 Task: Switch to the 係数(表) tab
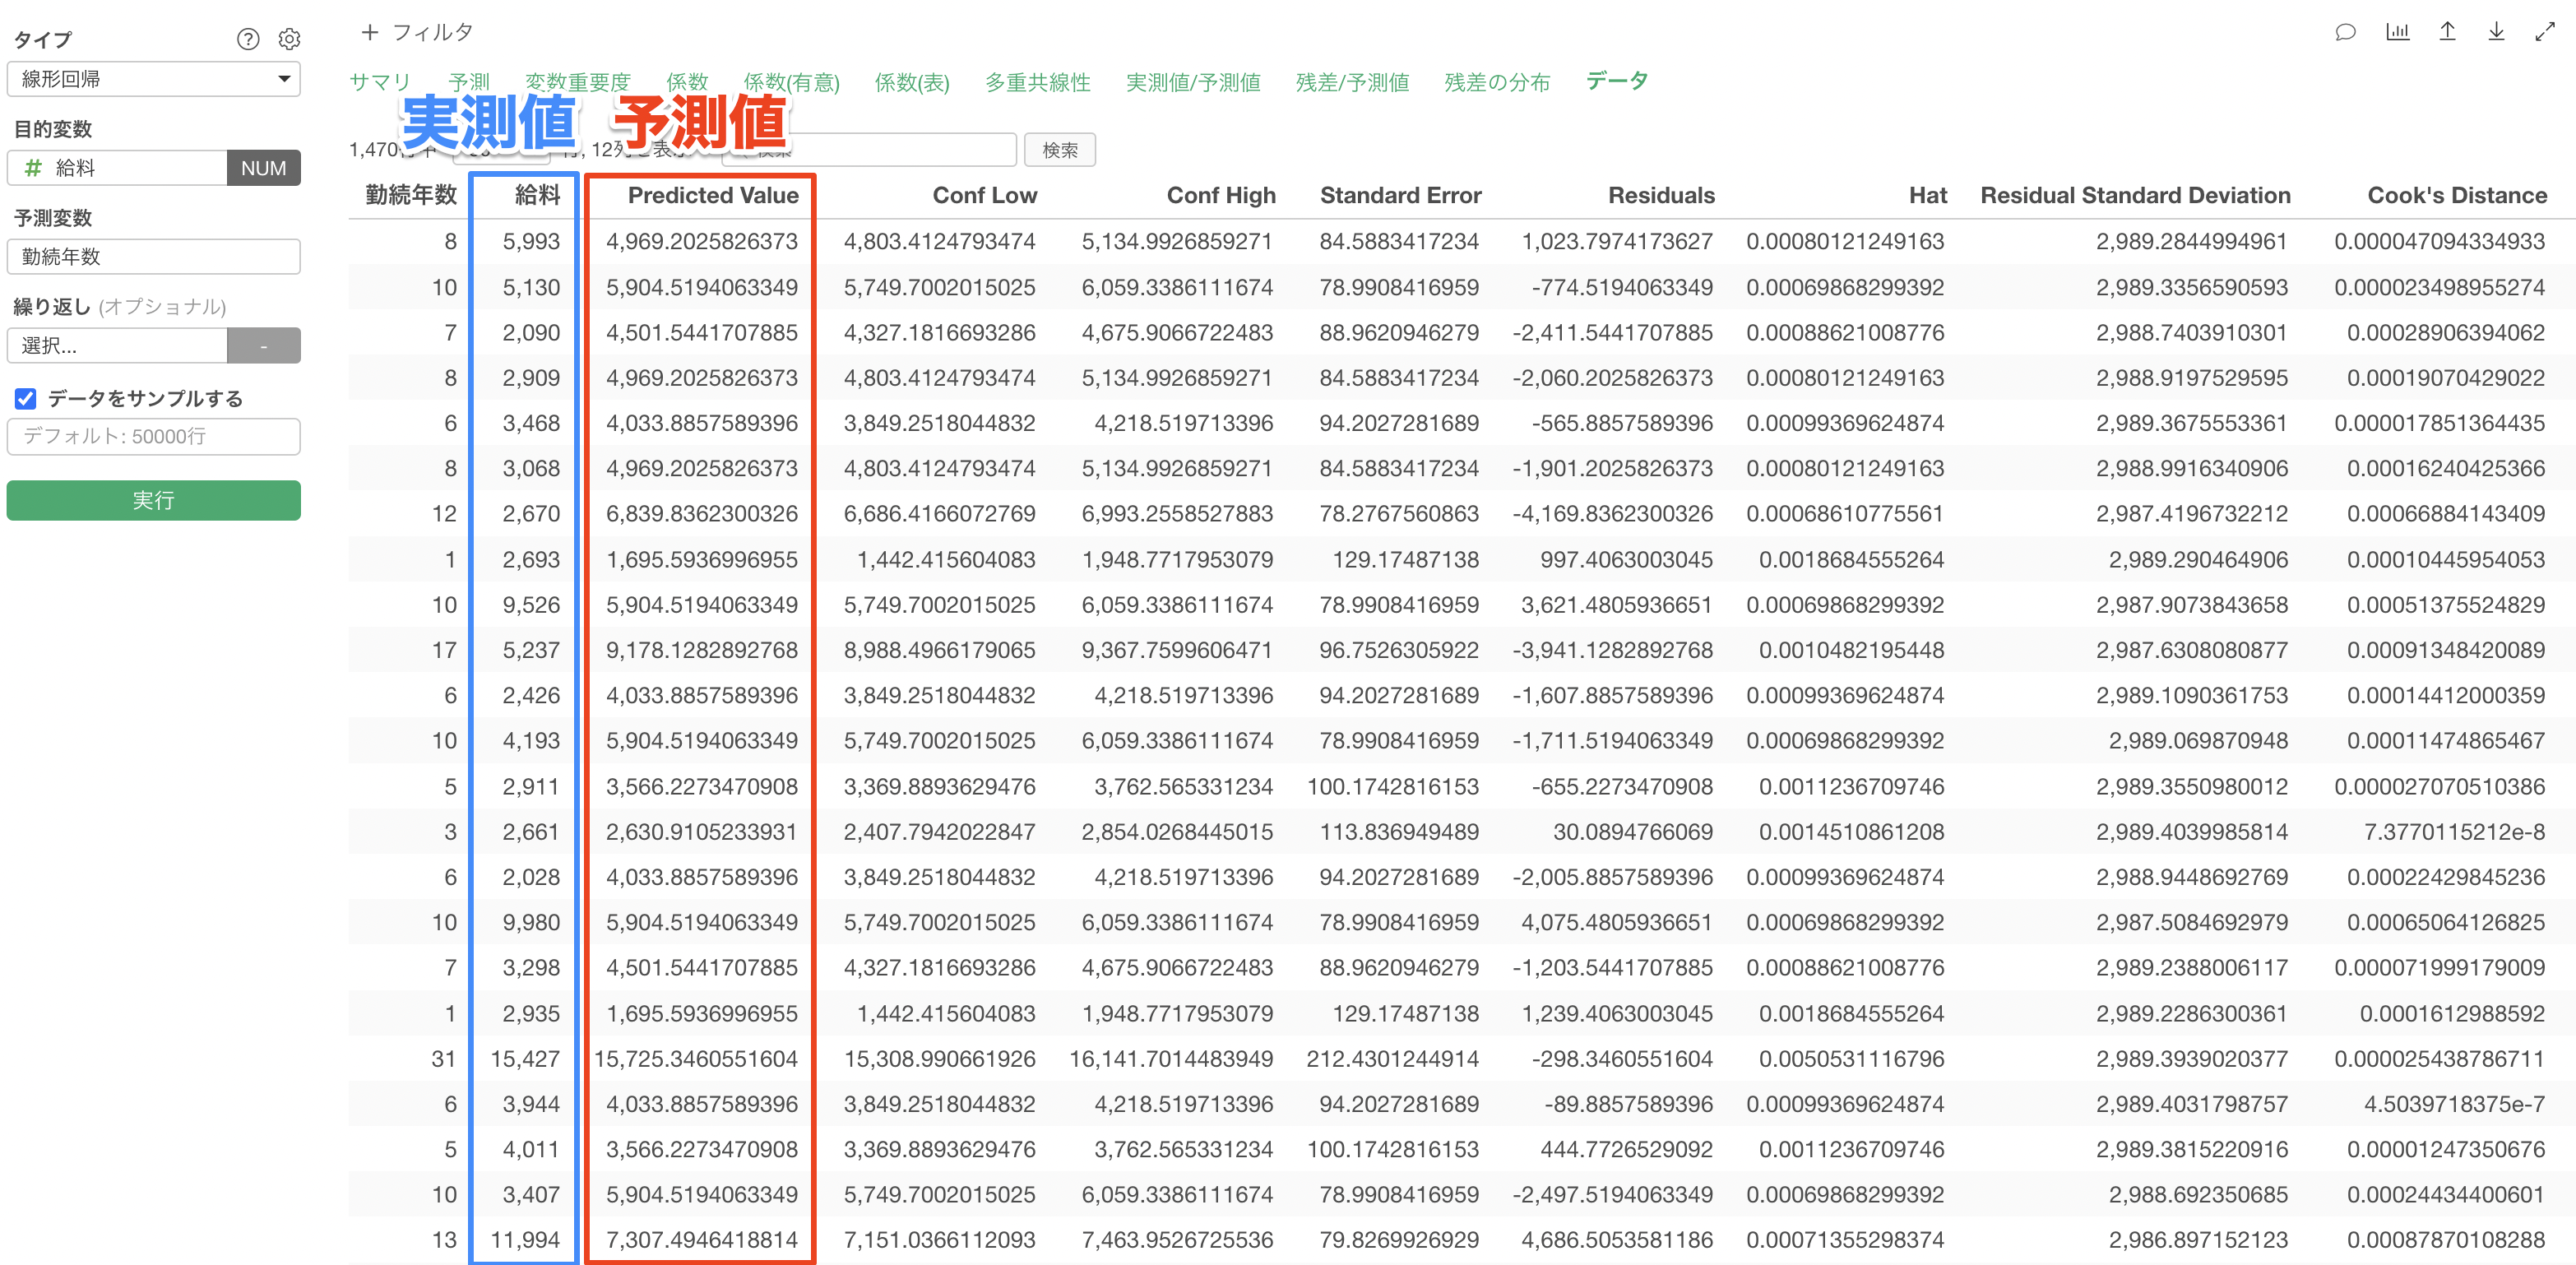911,82
